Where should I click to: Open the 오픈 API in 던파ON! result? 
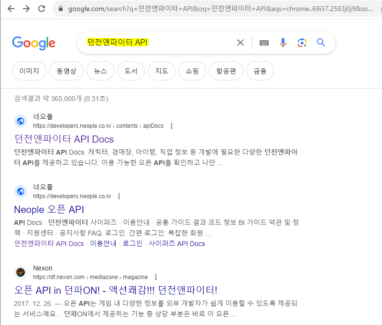[x=116, y=291]
